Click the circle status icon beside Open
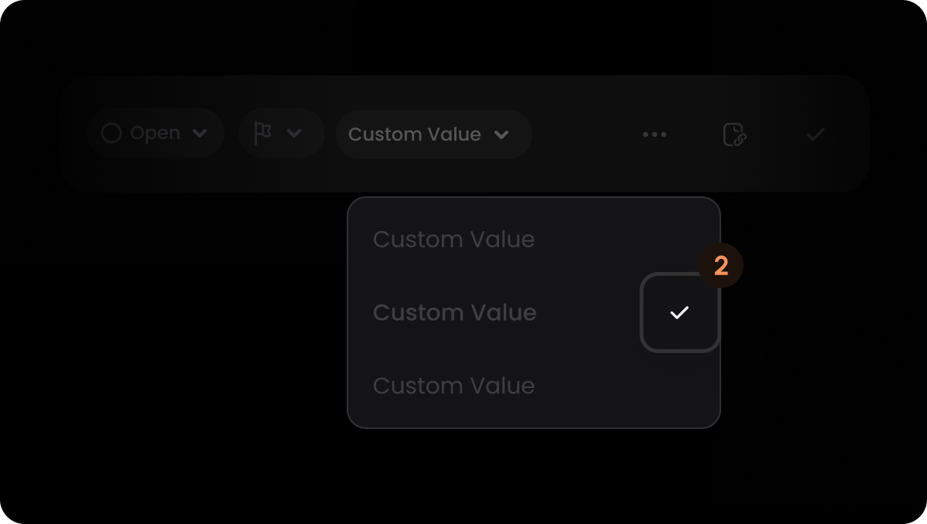The width and height of the screenshot is (927, 524). pyautogui.click(x=111, y=133)
